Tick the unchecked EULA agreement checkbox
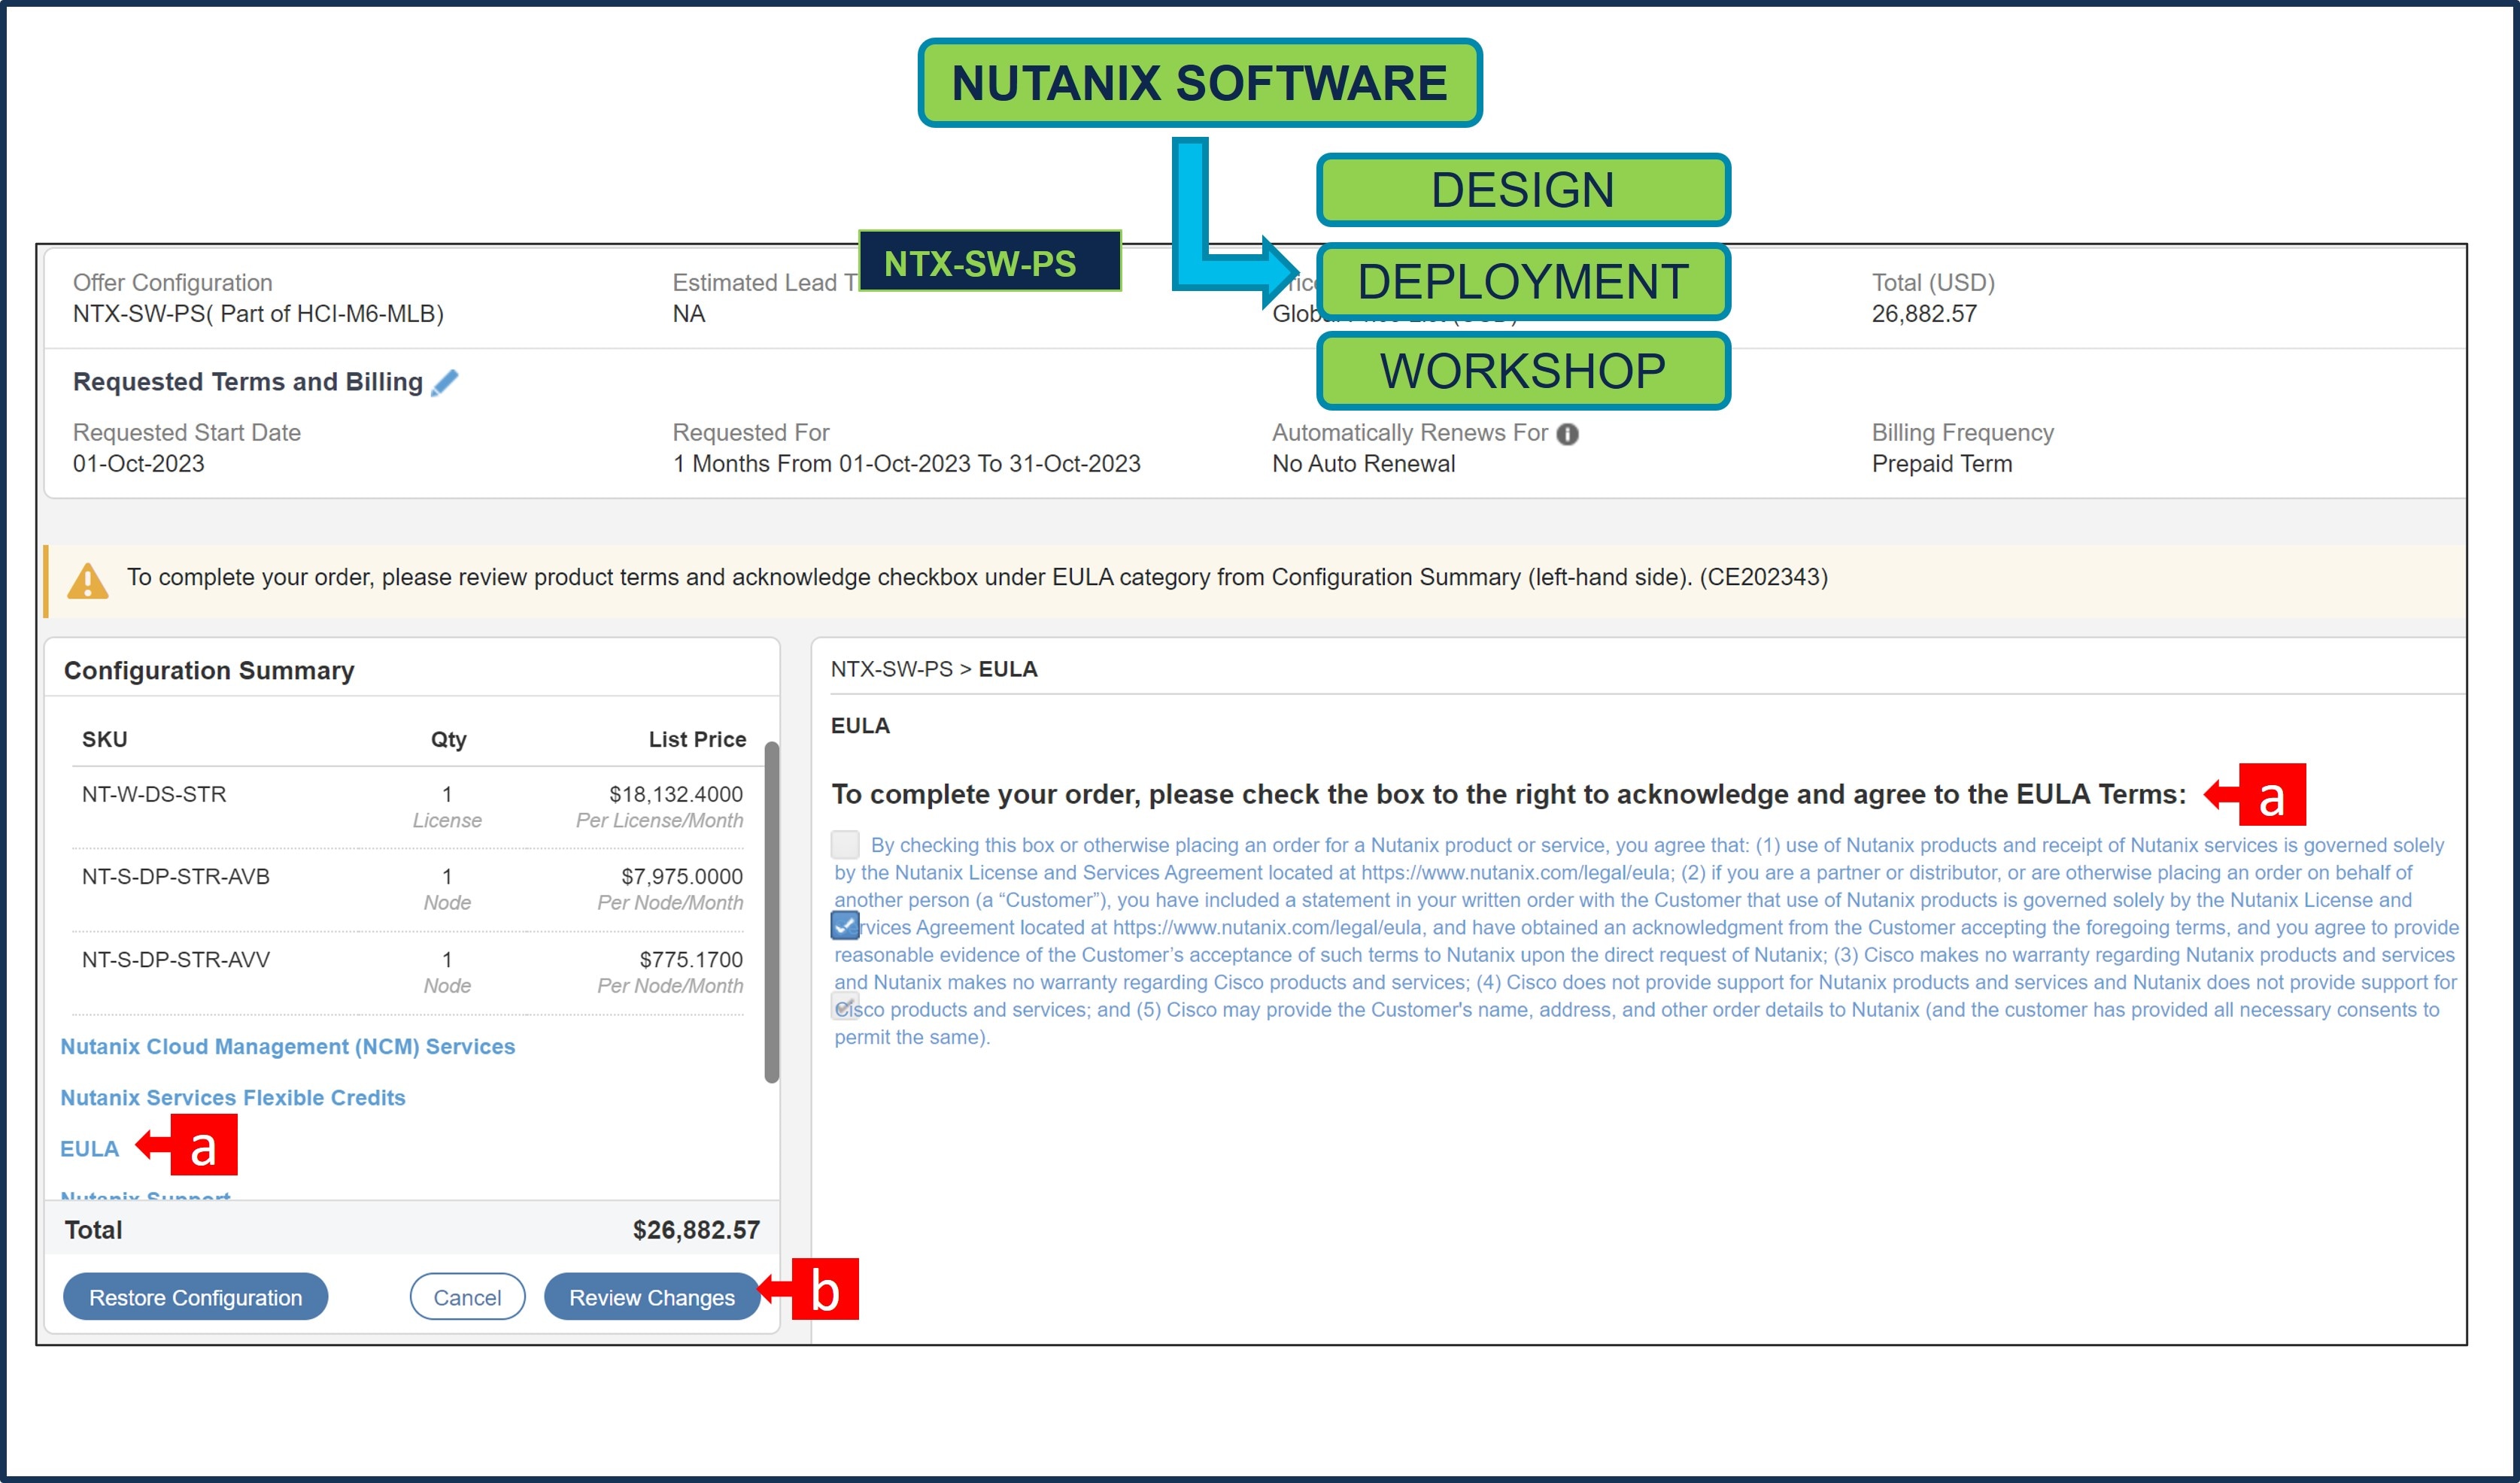Image resolution: width=2520 pixels, height=1483 pixels. (845, 844)
